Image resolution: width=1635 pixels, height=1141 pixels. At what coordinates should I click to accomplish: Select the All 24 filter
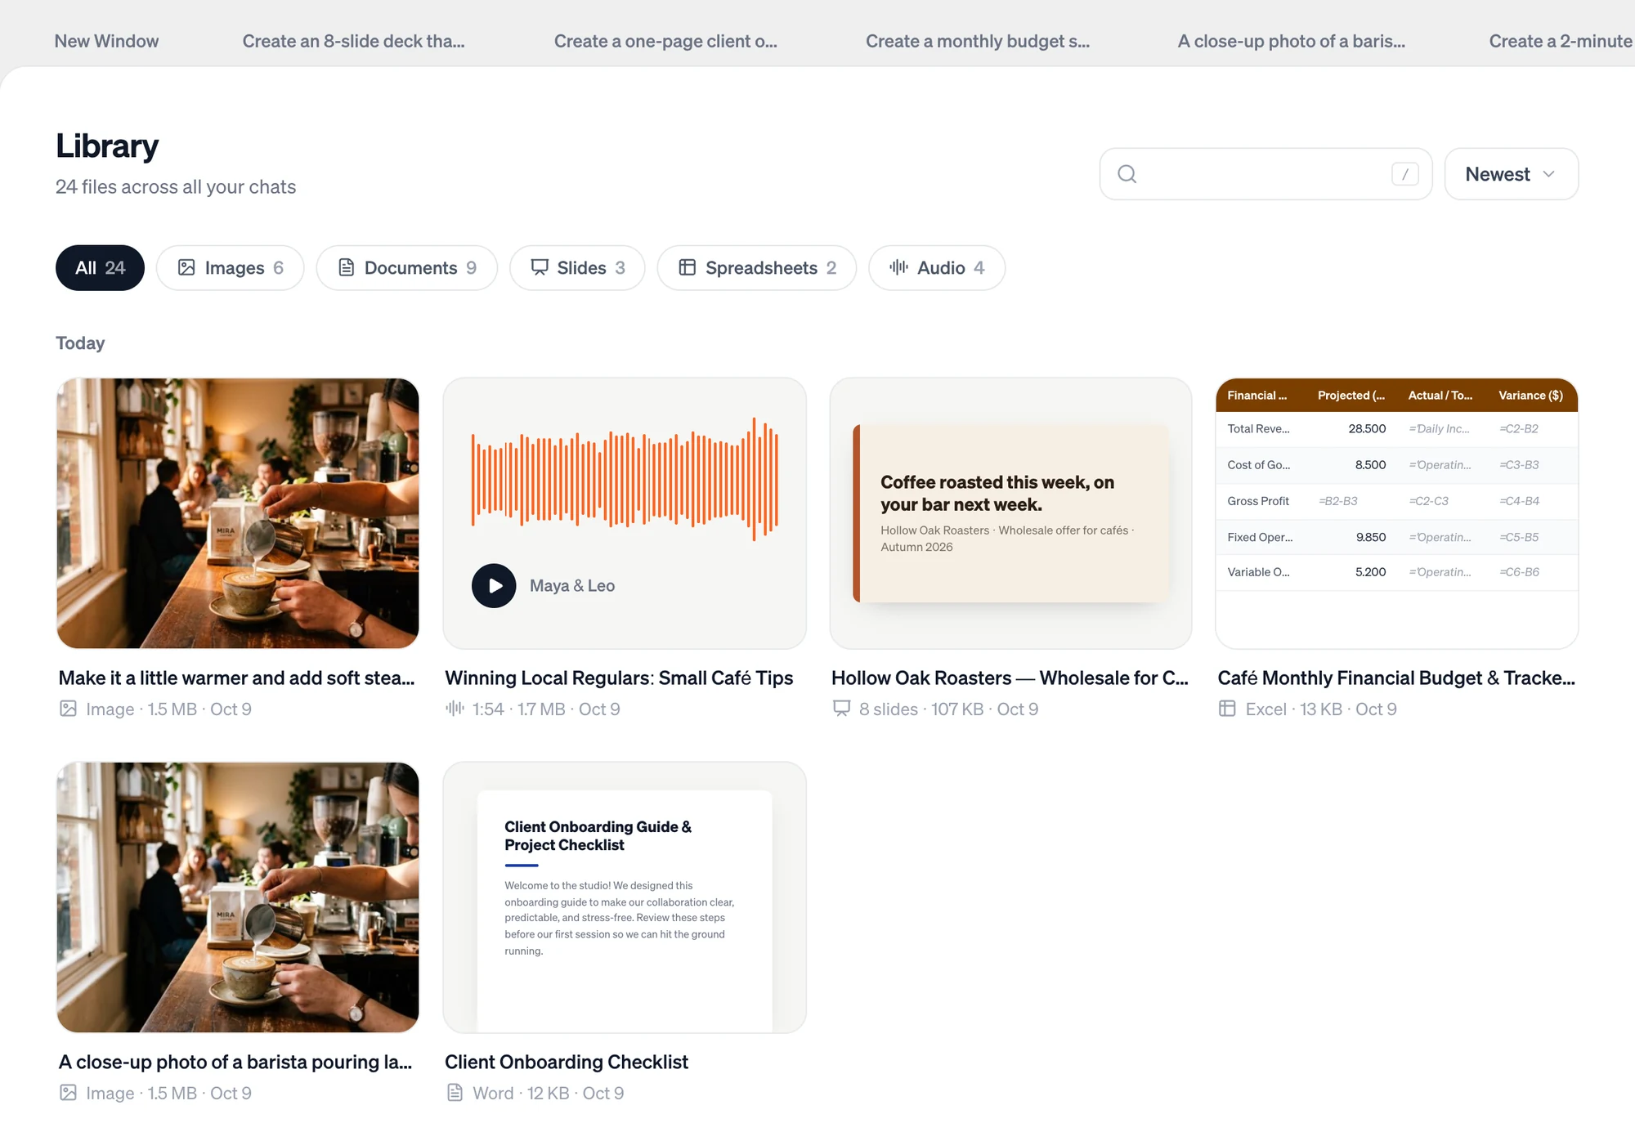[100, 267]
